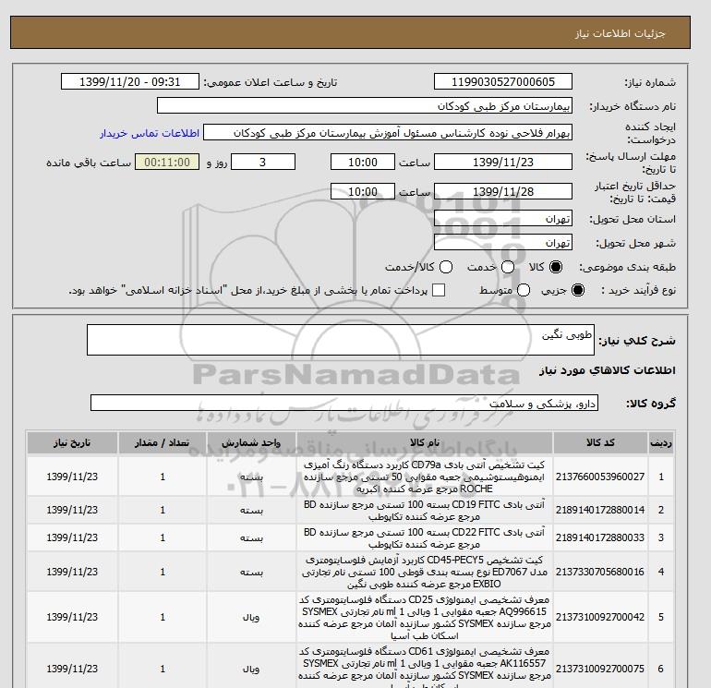
Task: Click the unit cell بسته in row 1
Action: 251,477
